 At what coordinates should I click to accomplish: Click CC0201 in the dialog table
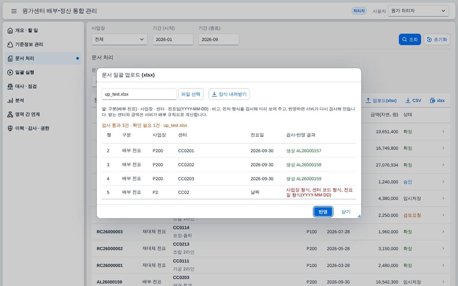pos(186,151)
